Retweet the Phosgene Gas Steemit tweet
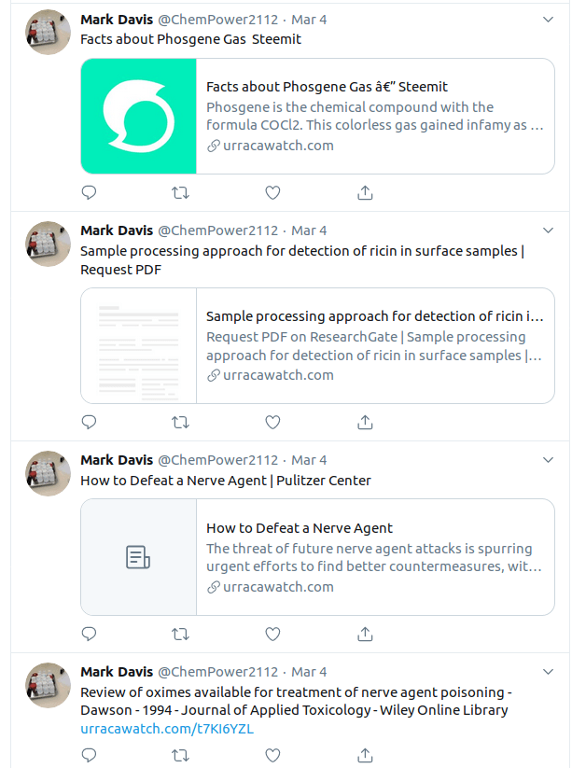 181,192
